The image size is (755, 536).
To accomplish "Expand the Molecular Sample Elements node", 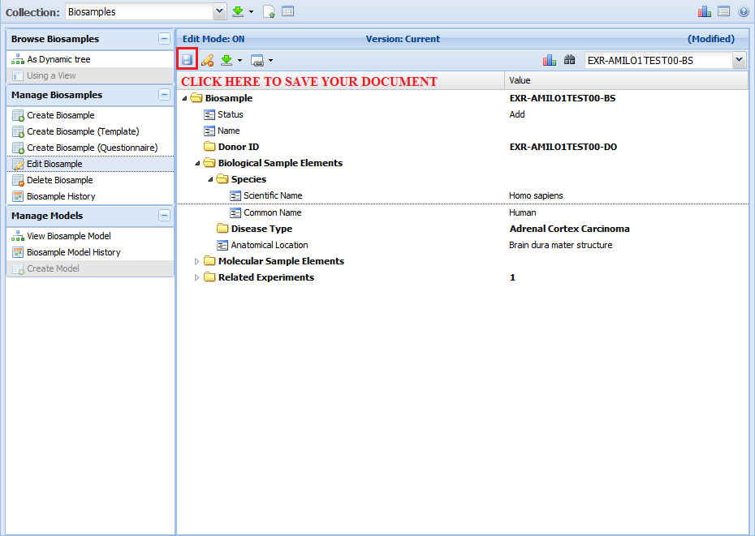I will pyautogui.click(x=196, y=261).
